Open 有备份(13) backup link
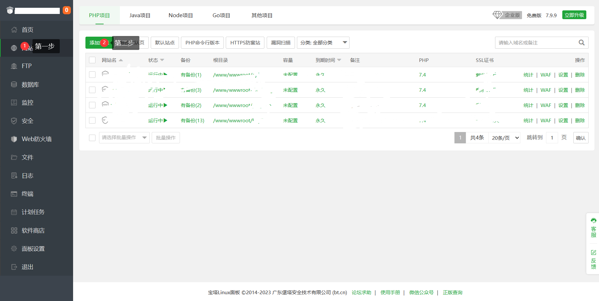The height and width of the screenshot is (301, 599). (x=192, y=120)
